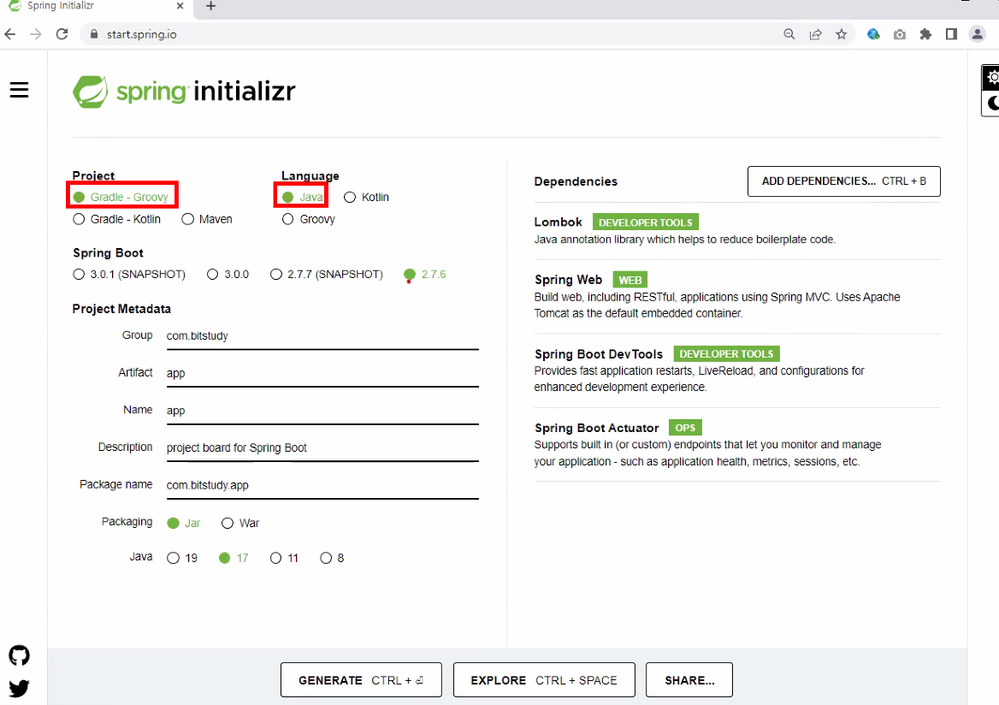
Task: Select Java language
Action: tap(303, 198)
